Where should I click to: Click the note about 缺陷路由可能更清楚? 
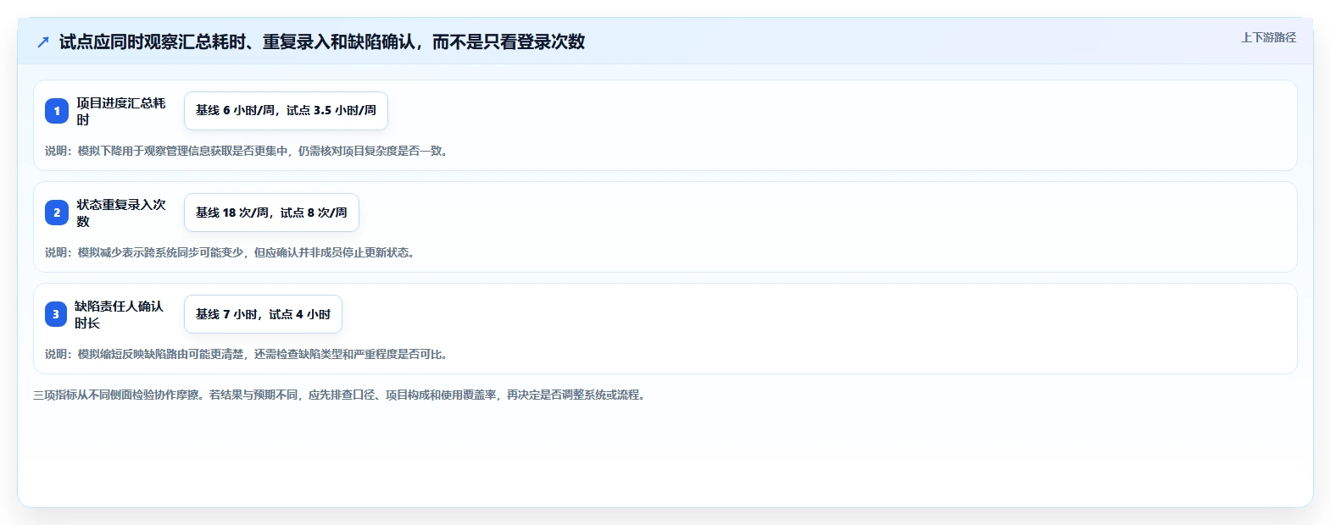248,354
